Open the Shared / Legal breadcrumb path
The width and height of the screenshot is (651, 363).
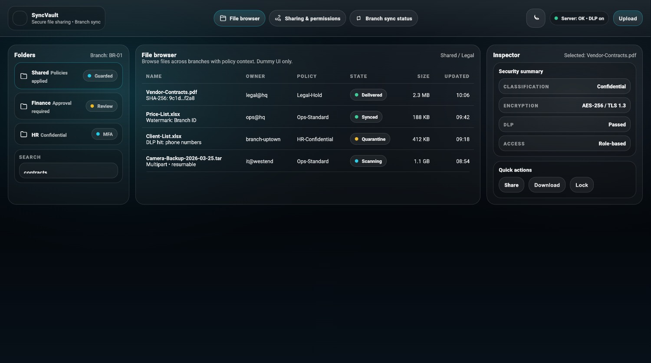[457, 55]
